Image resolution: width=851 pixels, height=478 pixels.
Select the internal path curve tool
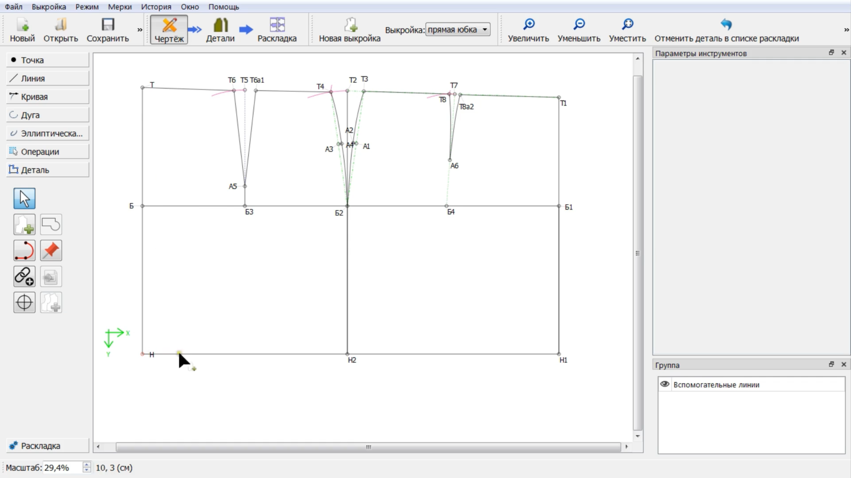[x=24, y=250]
